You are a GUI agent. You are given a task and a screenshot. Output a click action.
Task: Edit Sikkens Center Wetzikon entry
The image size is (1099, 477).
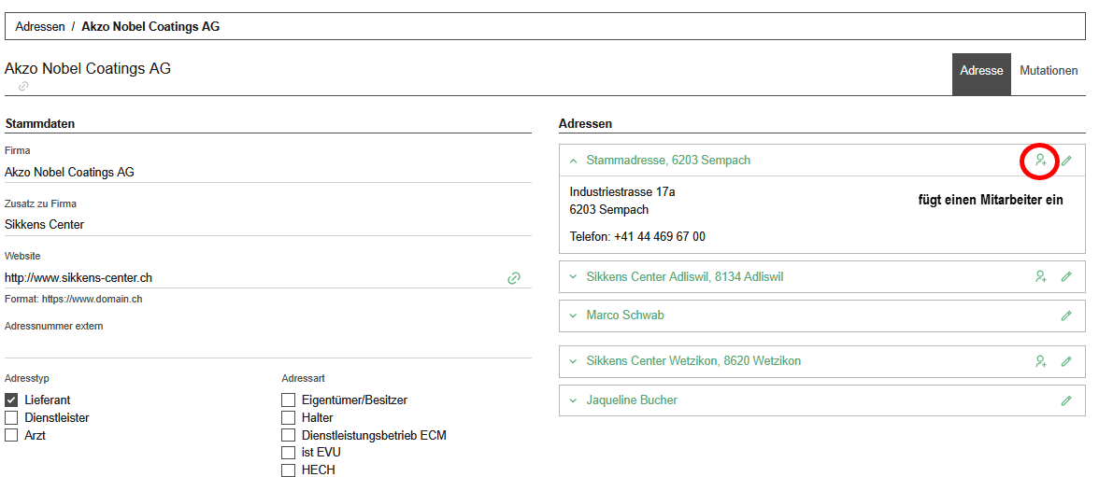click(x=1066, y=361)
